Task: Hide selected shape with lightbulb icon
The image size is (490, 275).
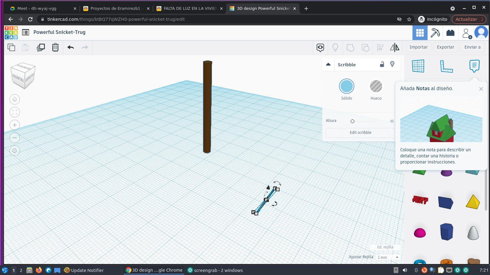Action: coord(392,64)
